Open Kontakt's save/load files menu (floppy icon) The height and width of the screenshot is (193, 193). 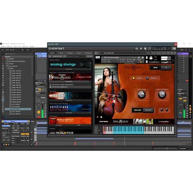tap(137, 48)
